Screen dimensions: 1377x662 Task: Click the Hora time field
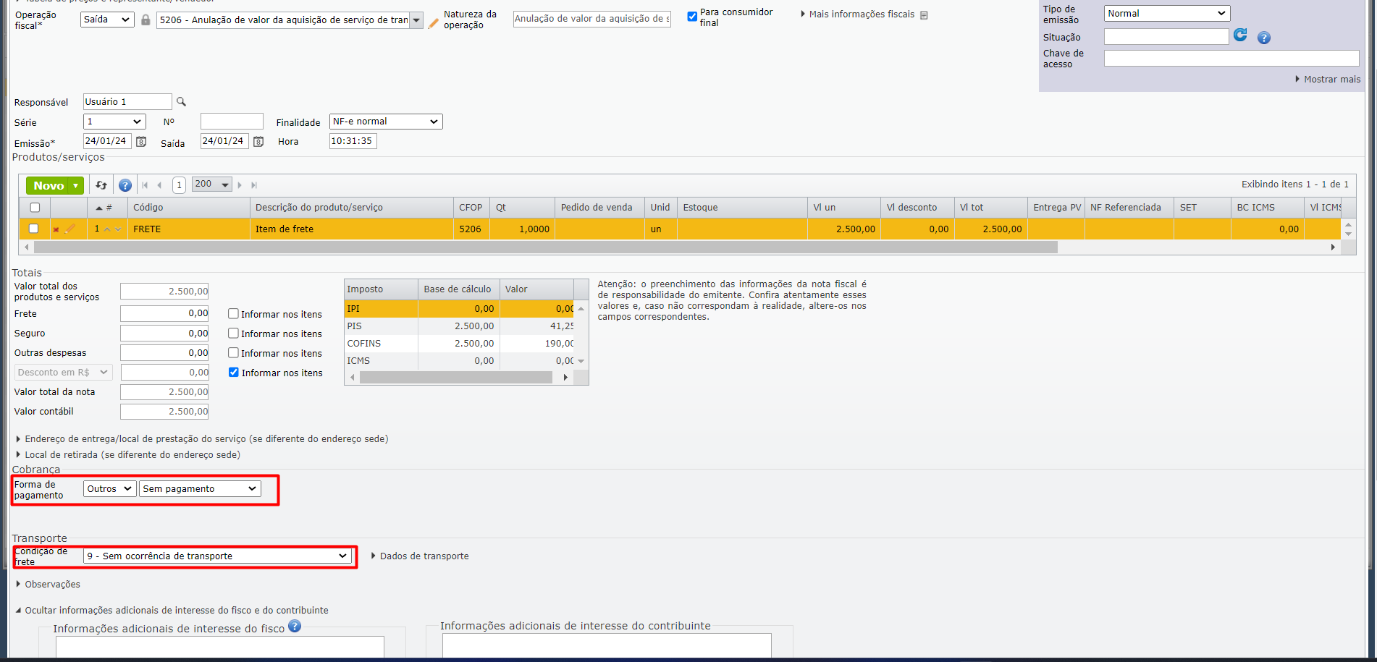[x=353, y=141]
